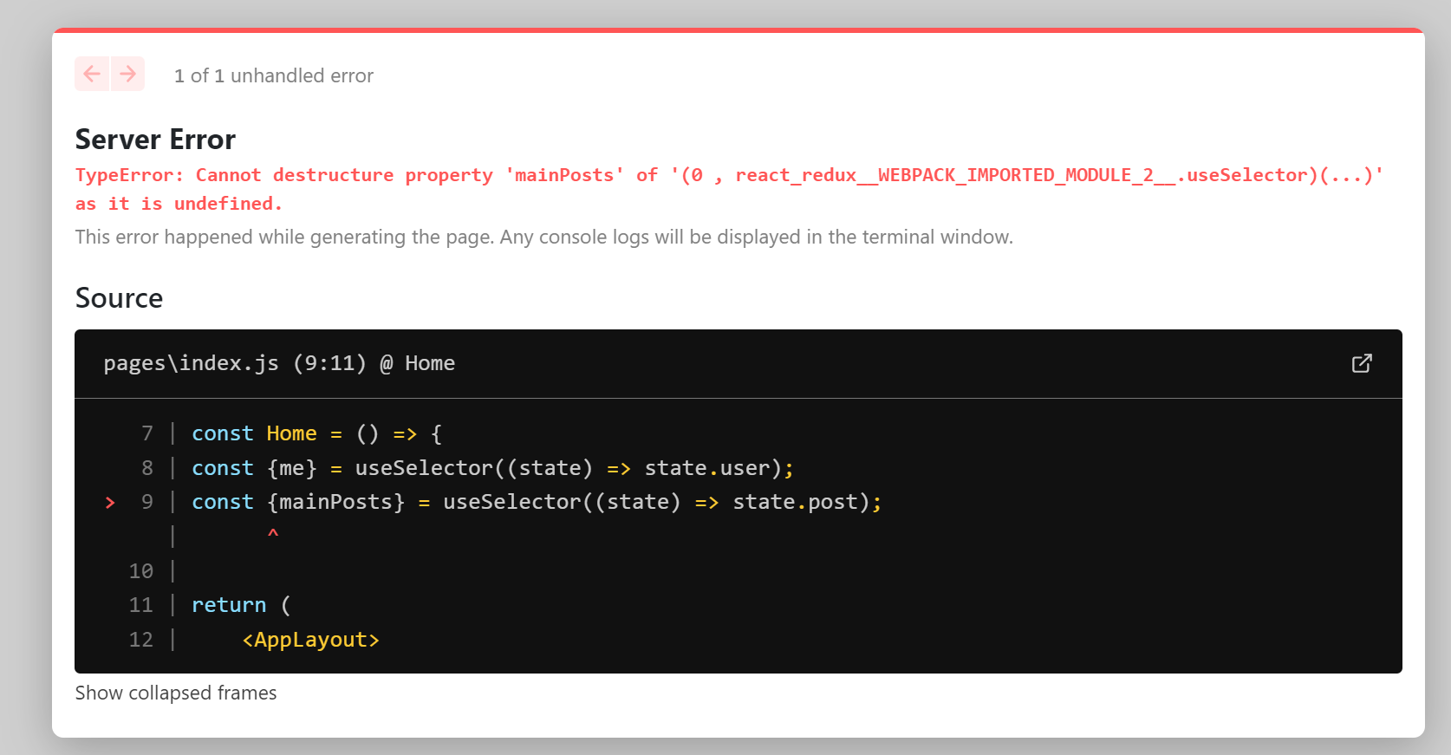Click the Source section heading
This screenshot has width=1451, height=755.
[x=119, y=298]
